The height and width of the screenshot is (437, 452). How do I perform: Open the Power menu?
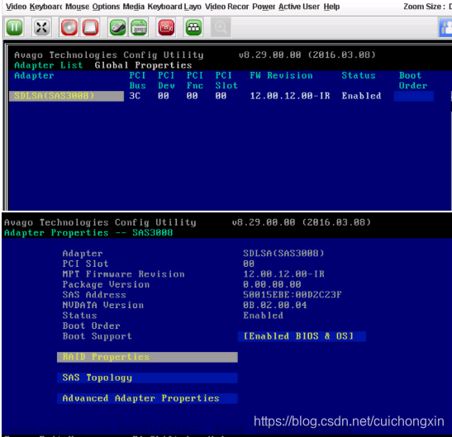pyautogui.click(x=264, y=7)
